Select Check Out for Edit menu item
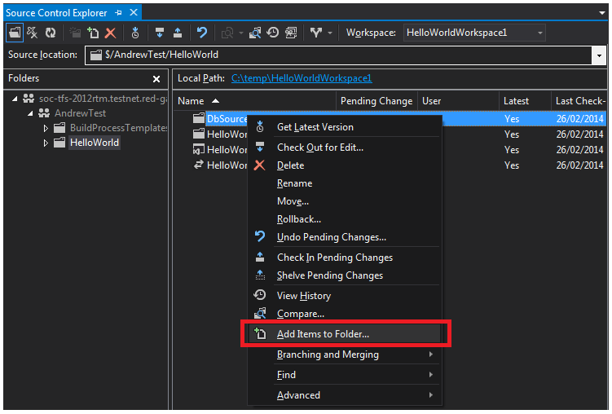 (319, 148)
